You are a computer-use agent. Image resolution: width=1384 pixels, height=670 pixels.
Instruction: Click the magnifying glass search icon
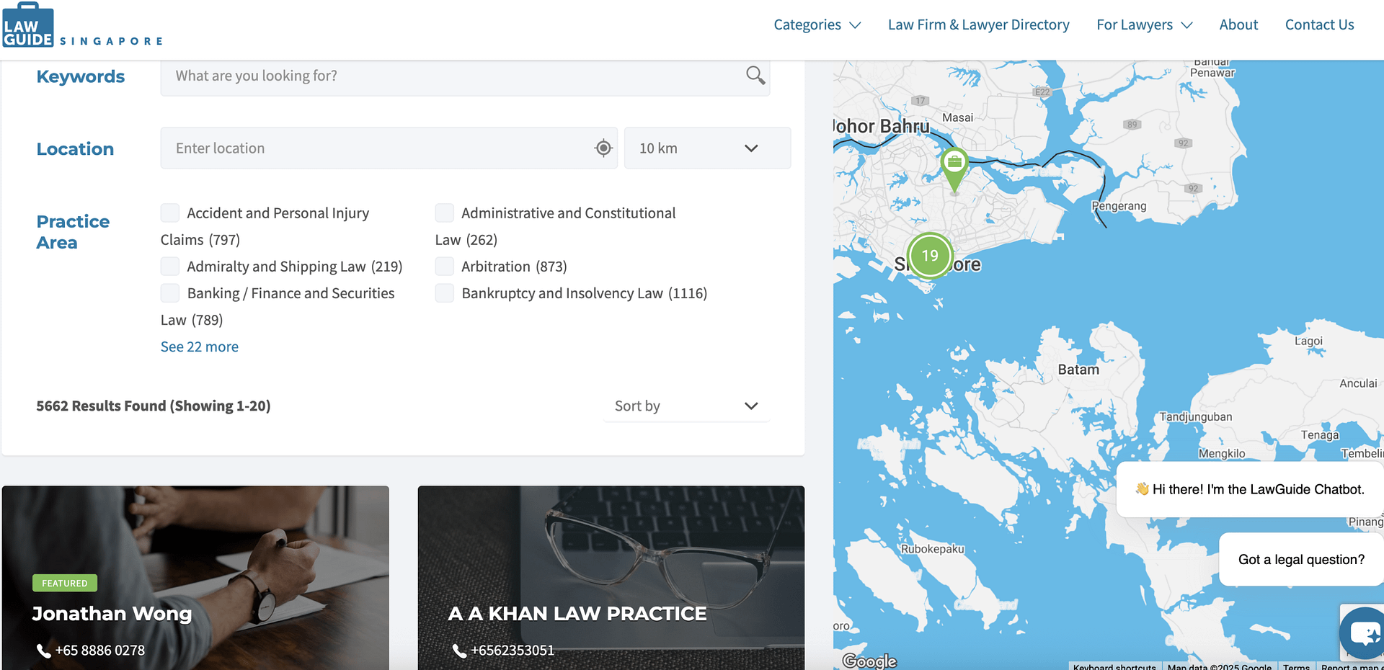(x=755, y=75)
